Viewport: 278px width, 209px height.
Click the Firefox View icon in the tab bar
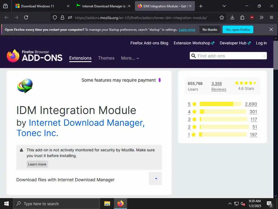(5, 6)
